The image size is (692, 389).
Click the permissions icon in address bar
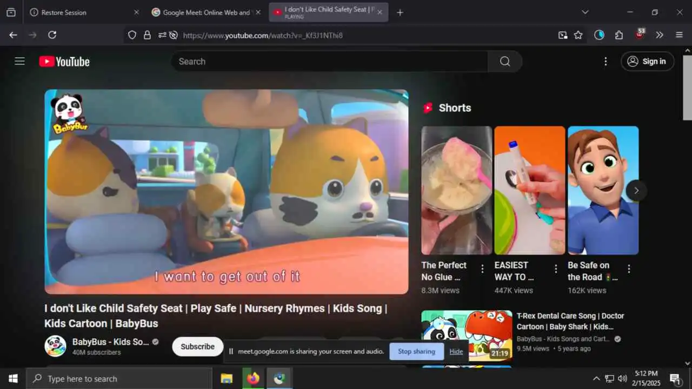pos(162,35)
